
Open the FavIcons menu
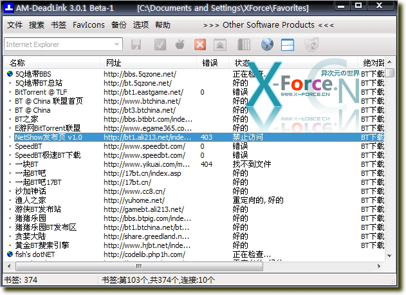pyautogui.click(x=89, y=25)
